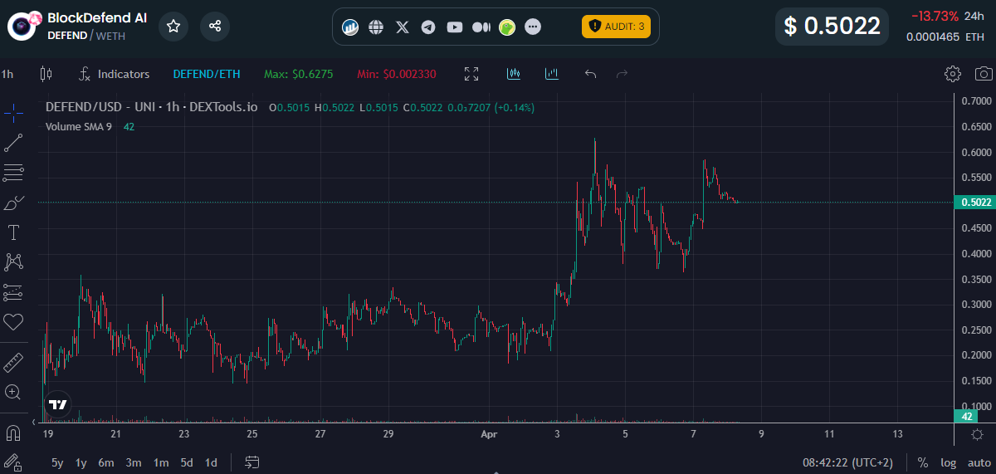Set time range to 5y
Viewport: 996px width, 474px height.
[57, 462]
